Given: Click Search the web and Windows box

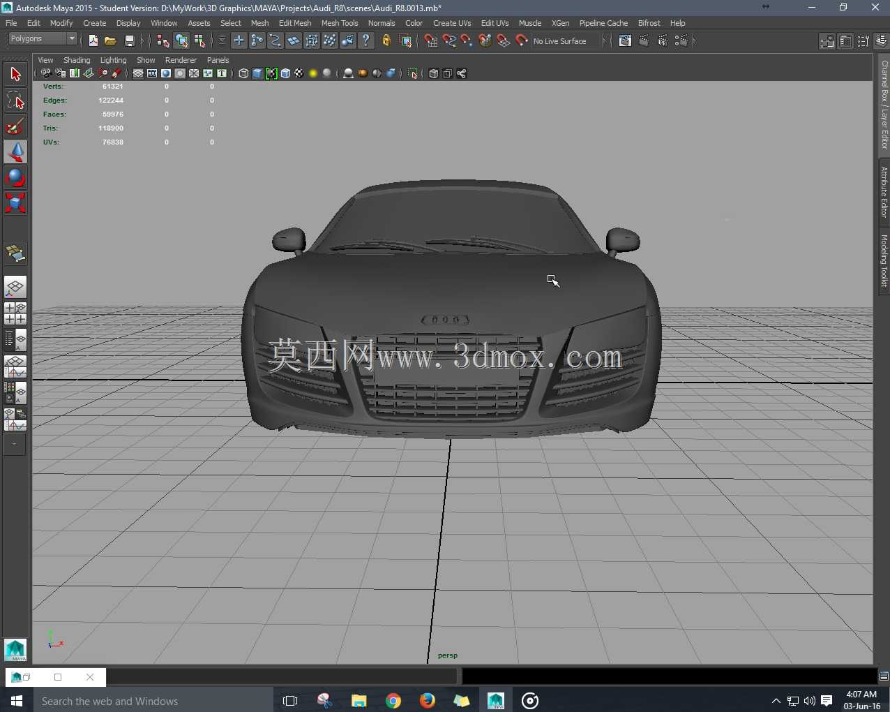Looking at the screenshot, I should pos(153,701).
